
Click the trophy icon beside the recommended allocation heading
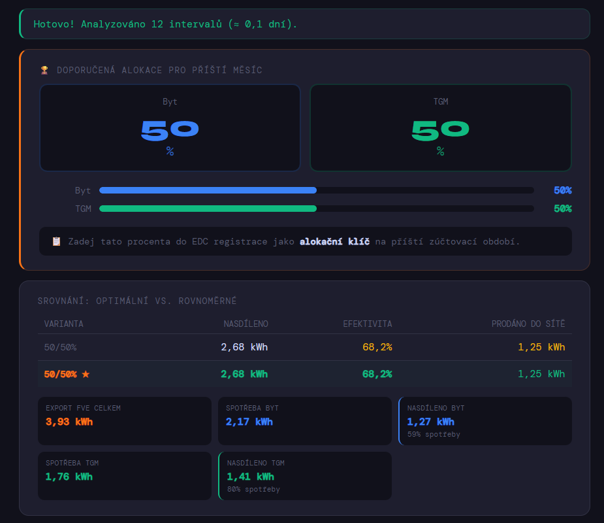tap(44, 70)
